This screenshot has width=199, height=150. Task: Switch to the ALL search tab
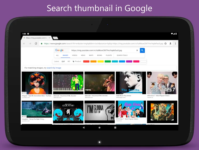point(57,55)
